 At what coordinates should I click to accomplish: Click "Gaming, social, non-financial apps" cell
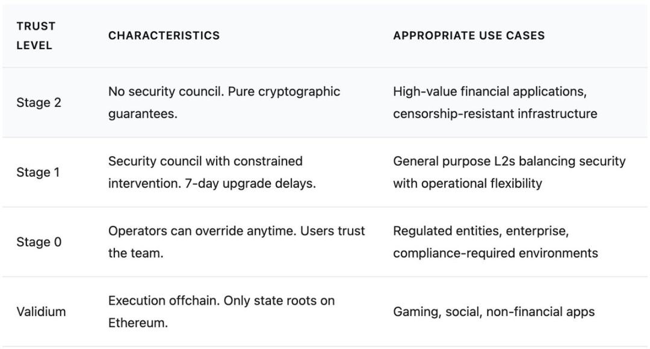pos(494,312)
